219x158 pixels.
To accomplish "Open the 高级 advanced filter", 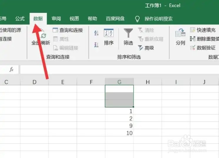I will (x=146, y=48).
